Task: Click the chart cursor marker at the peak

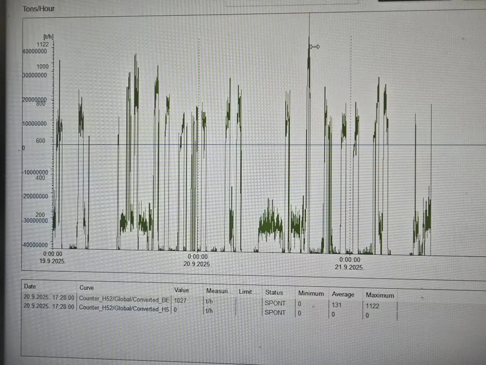Action: coord(314,47)
